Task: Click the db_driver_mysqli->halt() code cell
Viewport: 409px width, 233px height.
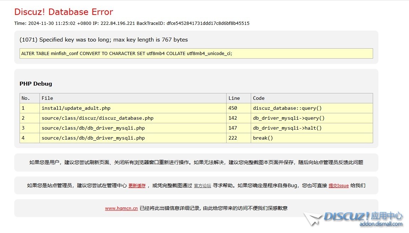Action: pyautogui.click(x=287, y=128)
